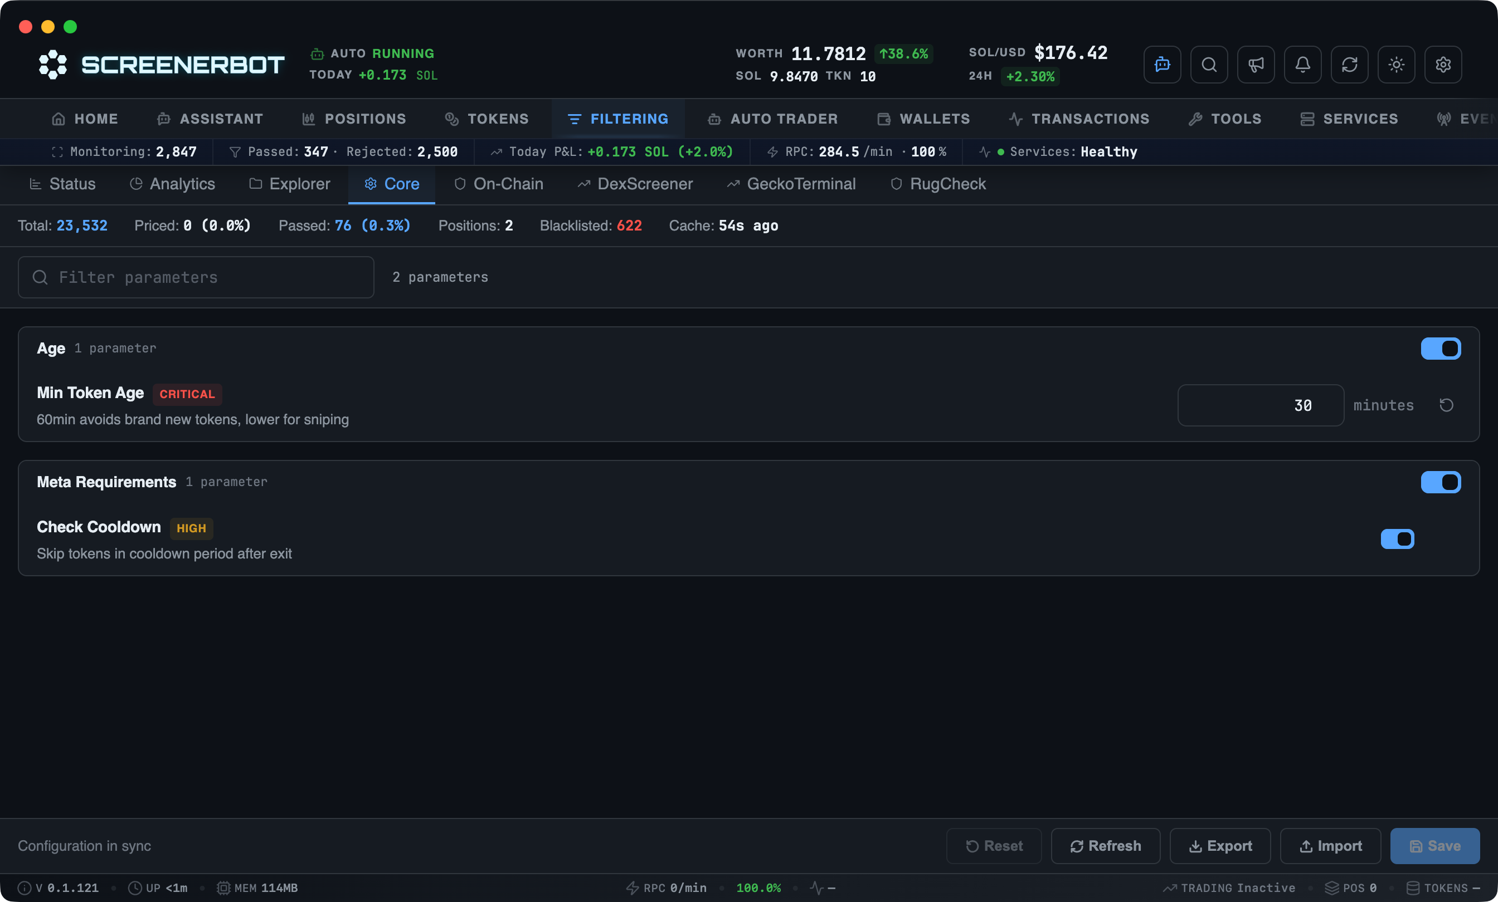This screenshot has height=902, width=1498.
Task: Open the Services tab
Action: pyautogui.click(x=1349, y=119)
